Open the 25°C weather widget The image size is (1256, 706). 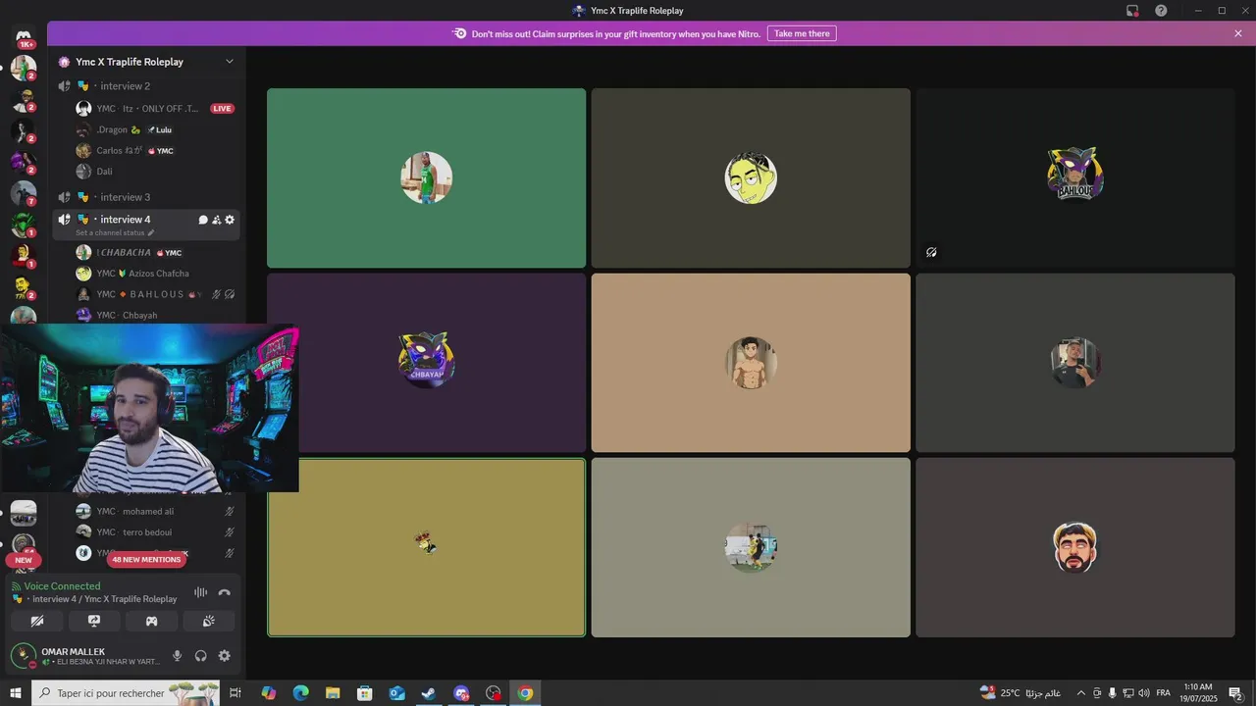[1020, 693]
